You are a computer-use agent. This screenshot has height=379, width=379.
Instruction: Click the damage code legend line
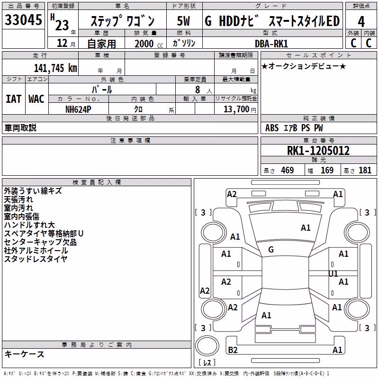(166, 373)
